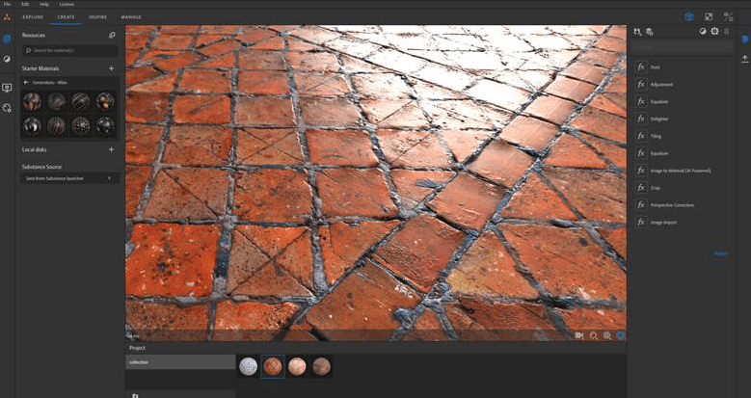Click the export upload icon on far right
This screenshot has height=398, width=751.
point(745,59)
